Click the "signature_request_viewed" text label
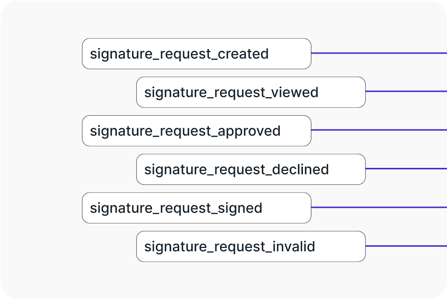 pos(231,92)
